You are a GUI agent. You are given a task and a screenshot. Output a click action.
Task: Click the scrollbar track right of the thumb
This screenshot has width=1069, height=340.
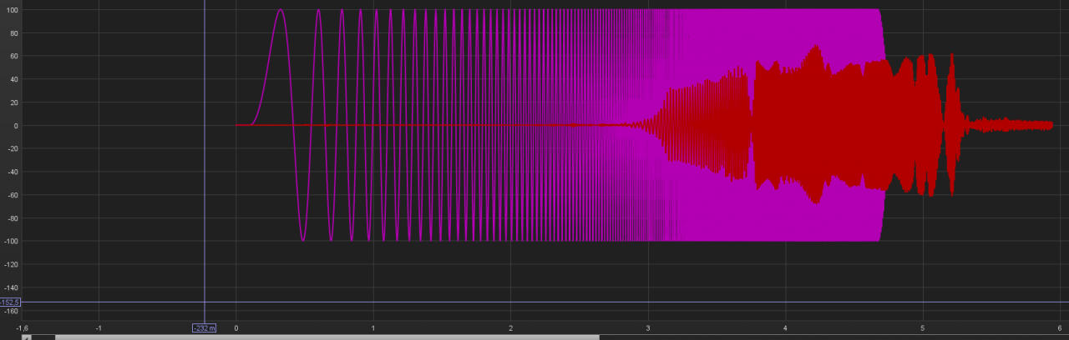833,337
